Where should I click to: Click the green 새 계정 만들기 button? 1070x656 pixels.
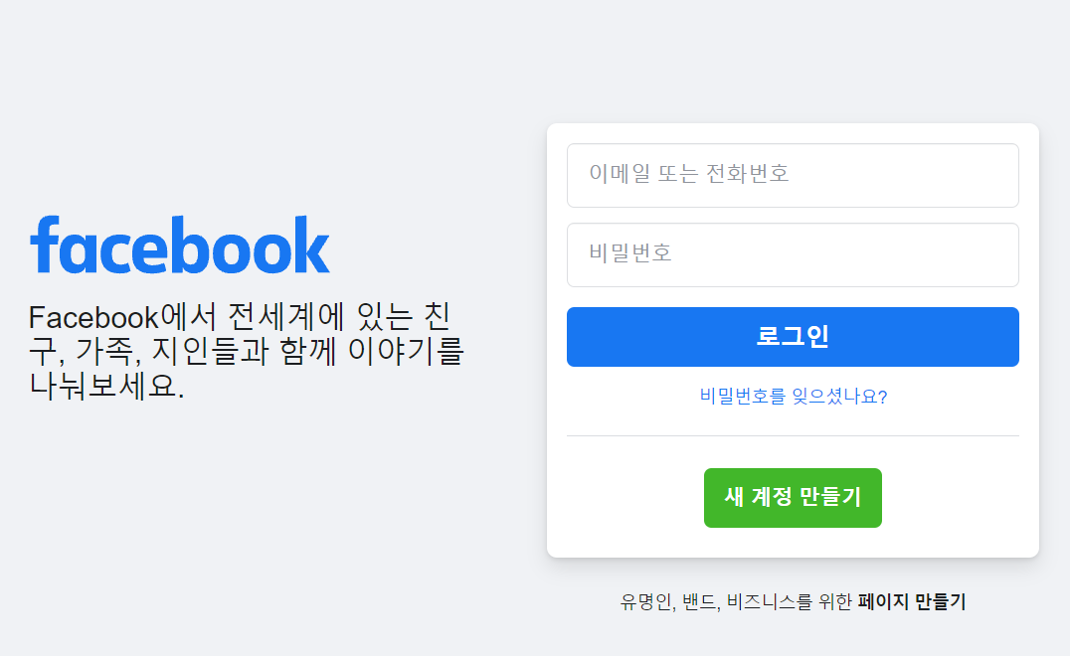point(793,498)
